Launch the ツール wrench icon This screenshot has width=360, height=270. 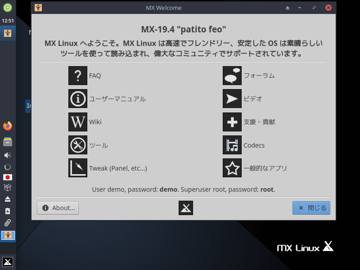pyautogui.click(x=77, y=145)
